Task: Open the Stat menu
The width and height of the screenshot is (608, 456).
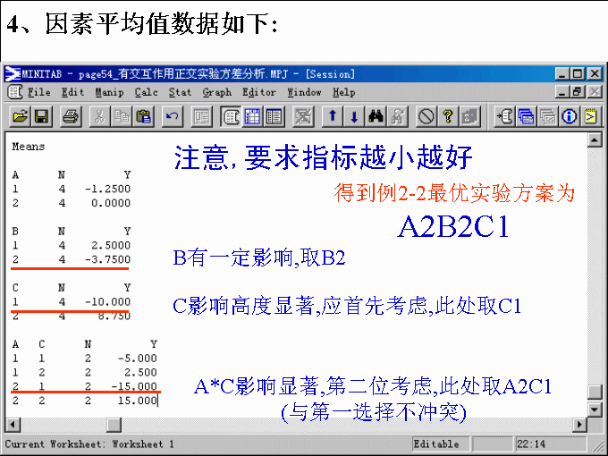Action: 180,92
